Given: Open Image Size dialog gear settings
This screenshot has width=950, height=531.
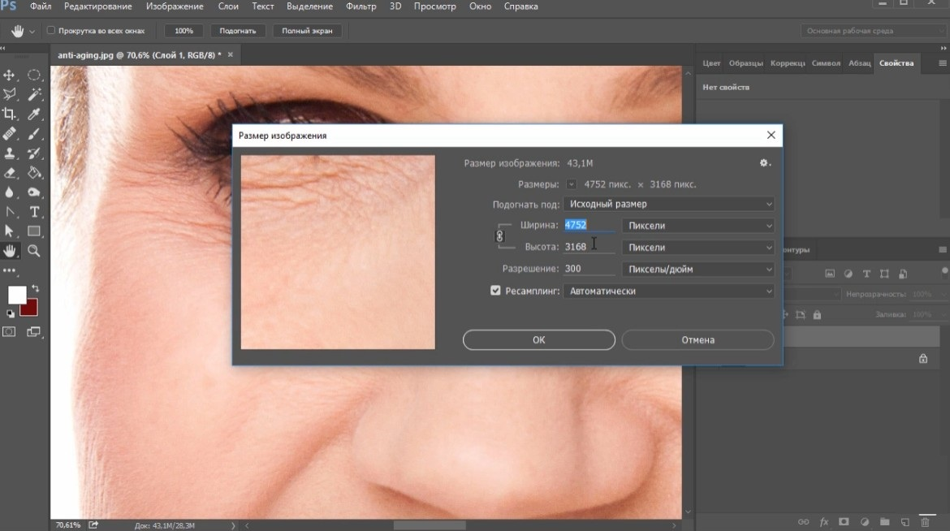Looking at the screenshot, I should click(x=765, y=163).
